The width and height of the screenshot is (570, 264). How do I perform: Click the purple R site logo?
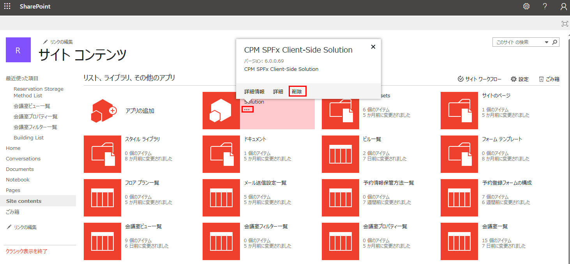(x=18, y=50)
